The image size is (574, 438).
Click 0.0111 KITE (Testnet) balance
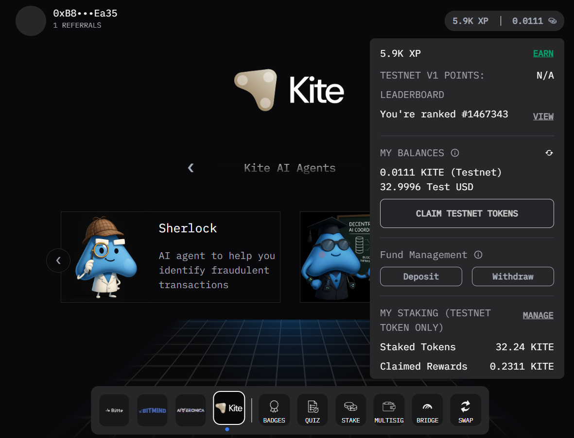tap(441, 172)
